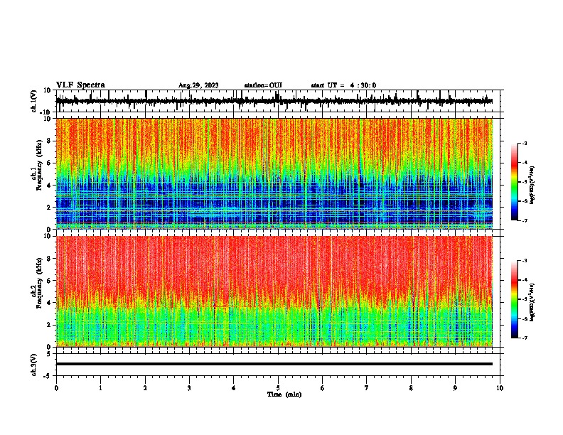Click the "-3" label on the ch.2 color scale
This screenshot has width=563, height=435.
(524, 261)
